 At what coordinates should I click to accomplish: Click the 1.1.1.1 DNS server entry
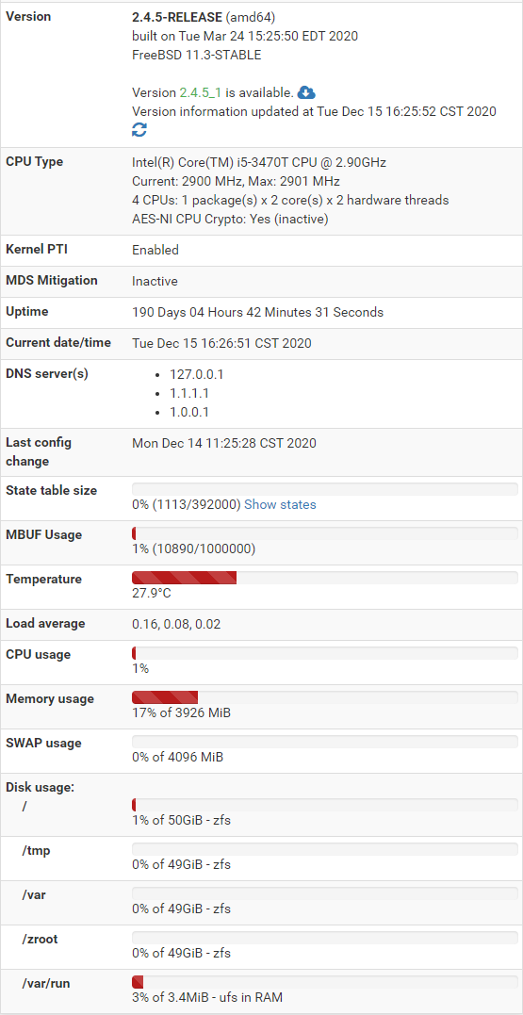[x=189, y=394]
